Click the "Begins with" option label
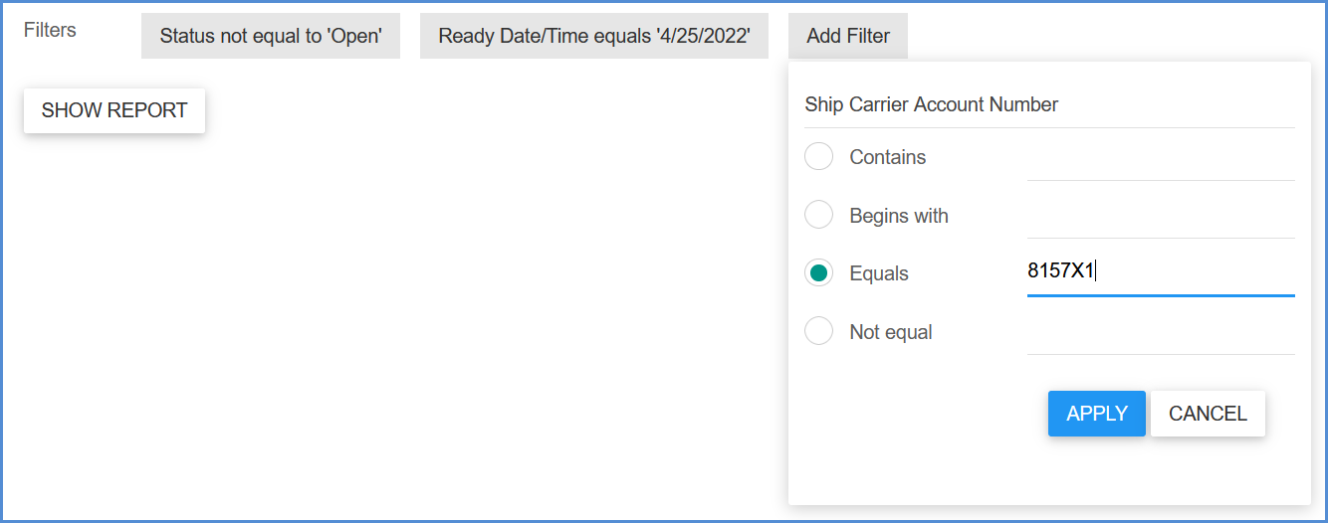The height and width of the screenshot is (523, 1328). [x=899, y=216]
